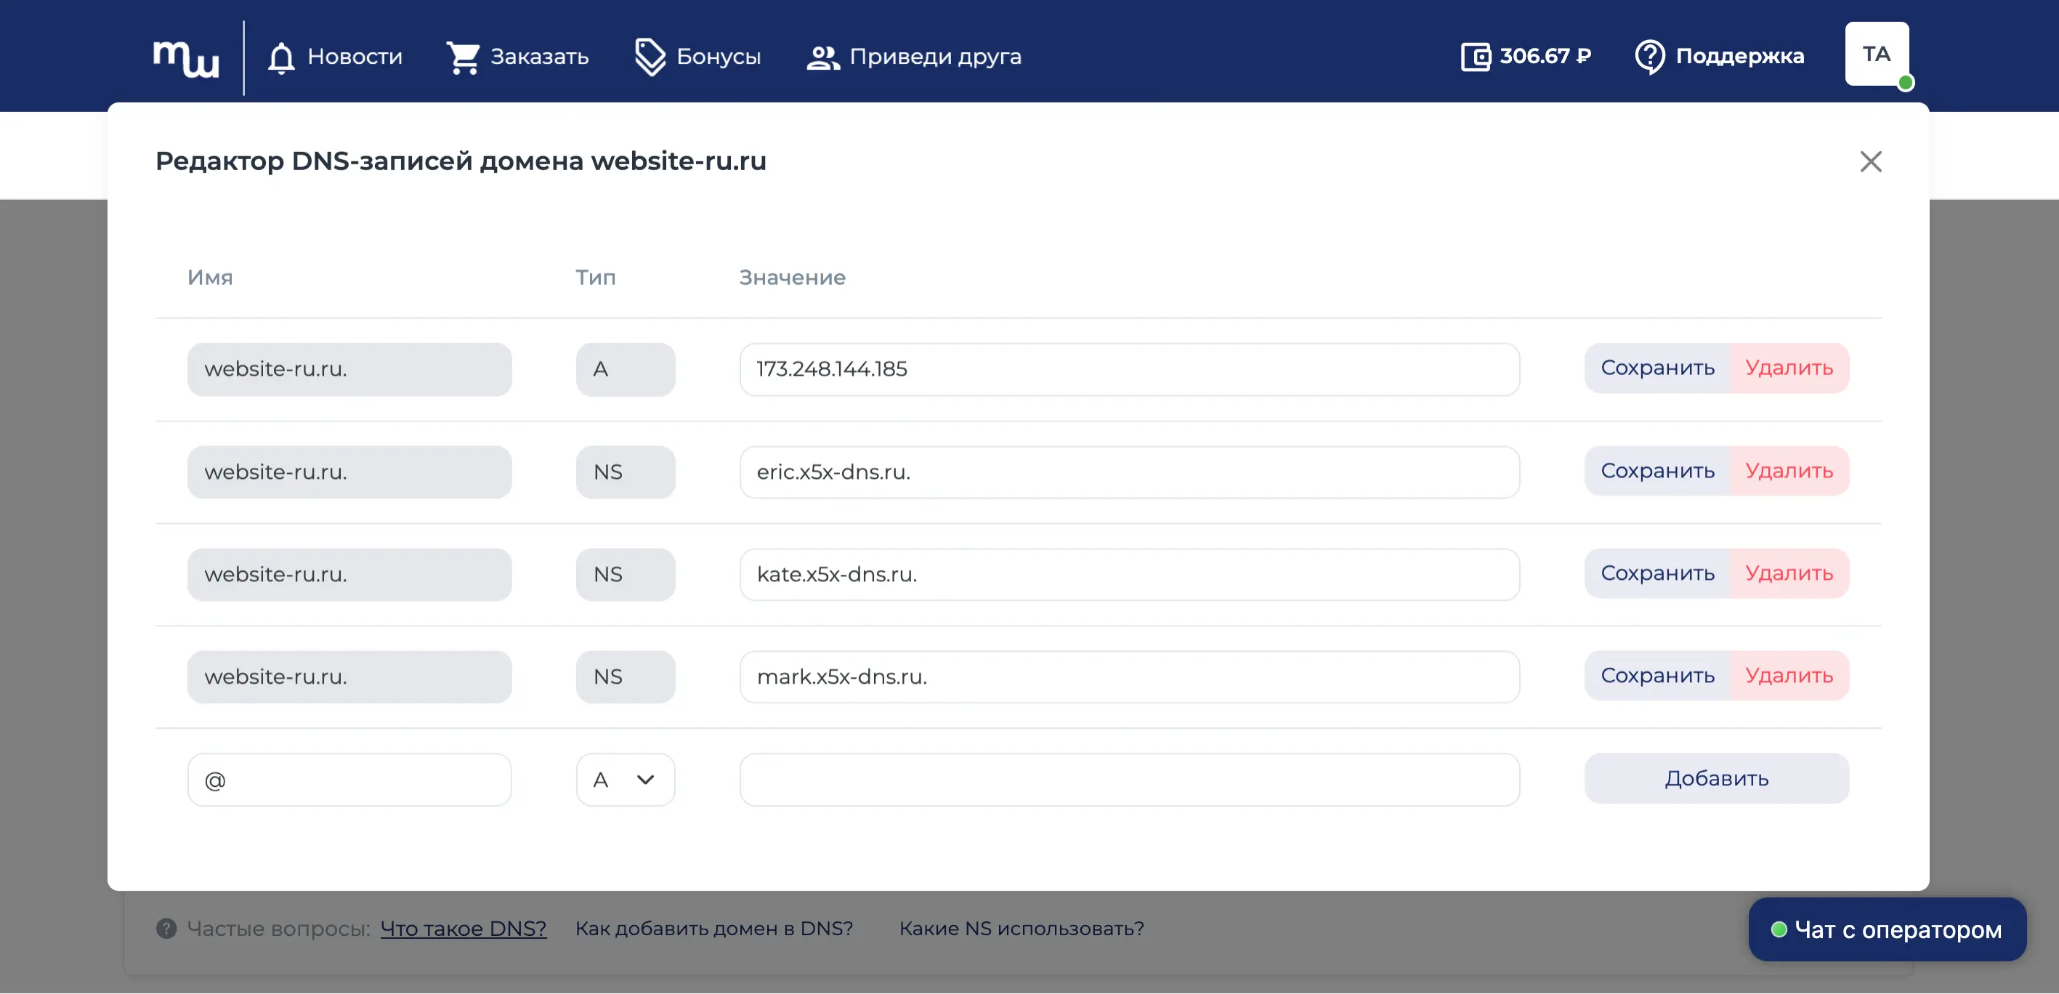Delete the A record 173.248.144.185
Viewport: 2059px width, 994px height.
click(1789, 368)
